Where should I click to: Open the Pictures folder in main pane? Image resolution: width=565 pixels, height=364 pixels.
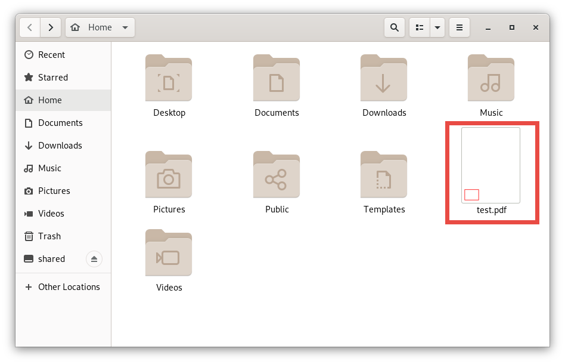(x=169, y=175)
